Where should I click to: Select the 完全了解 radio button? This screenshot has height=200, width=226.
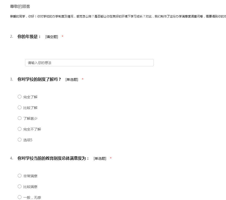click(x=20, y=97)
